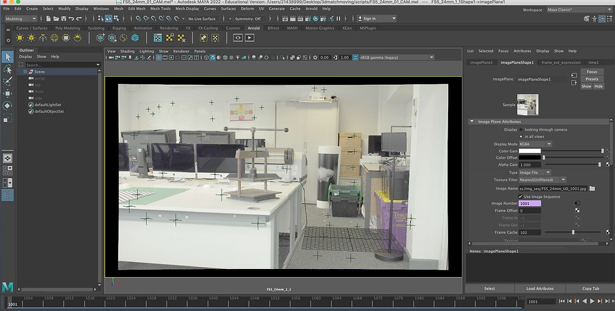615x311 pixels.
Task: Open the Arnold RenderView
Action: click(x=238, y=38)
